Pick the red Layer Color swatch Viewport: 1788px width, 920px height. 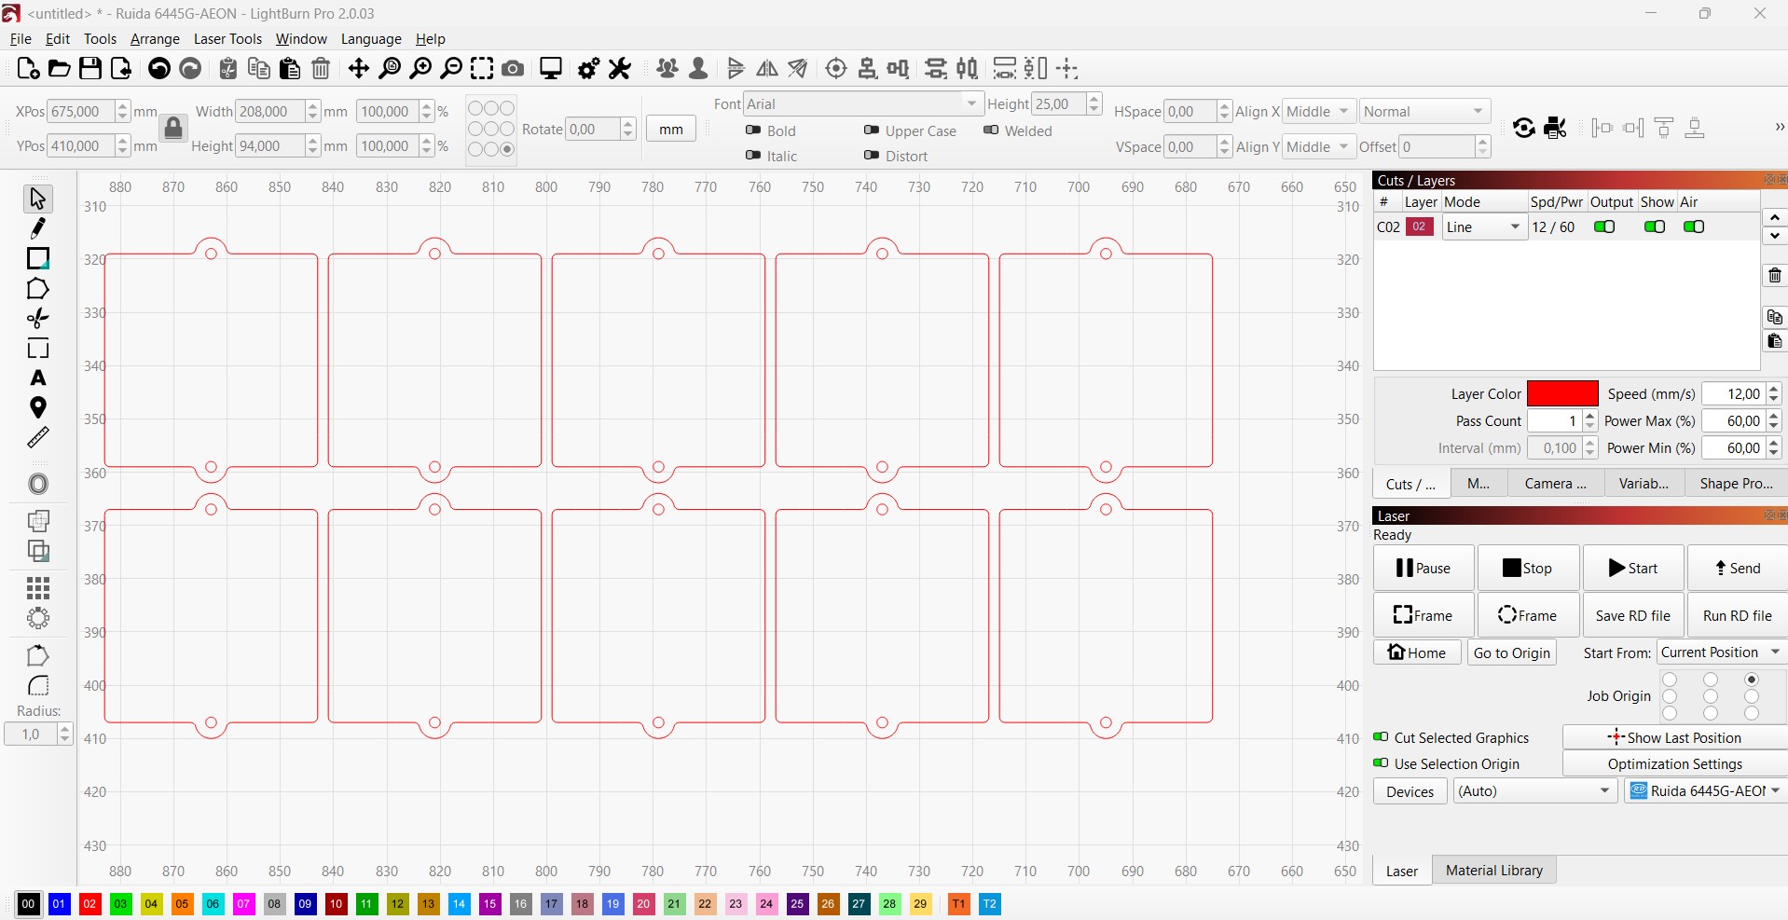pos(1562,394)
